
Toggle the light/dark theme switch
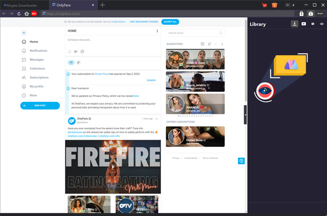click(289, 5)
